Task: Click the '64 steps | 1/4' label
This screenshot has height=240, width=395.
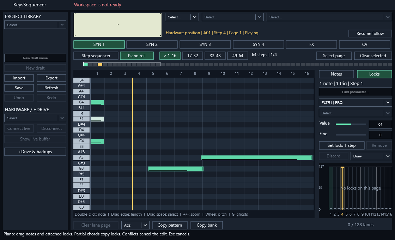Action: [x=264, y=55]
